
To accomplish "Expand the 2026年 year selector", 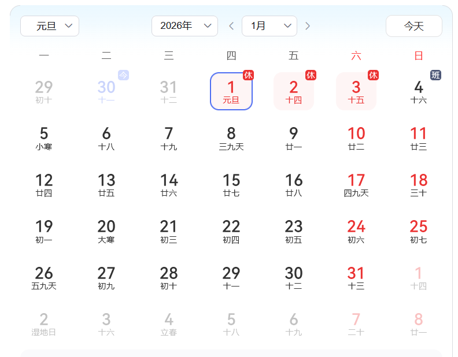I will pos(184,26).
